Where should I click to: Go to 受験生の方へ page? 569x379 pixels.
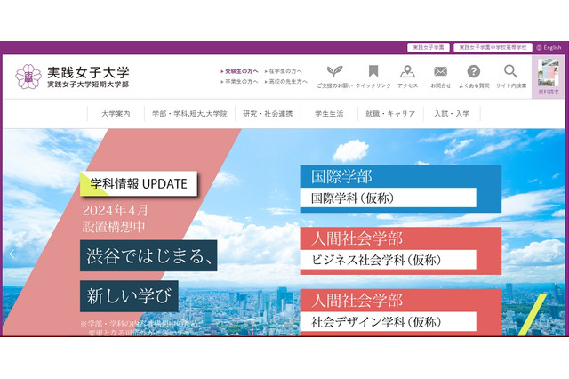pyautogui.click(x=239, y=71)
